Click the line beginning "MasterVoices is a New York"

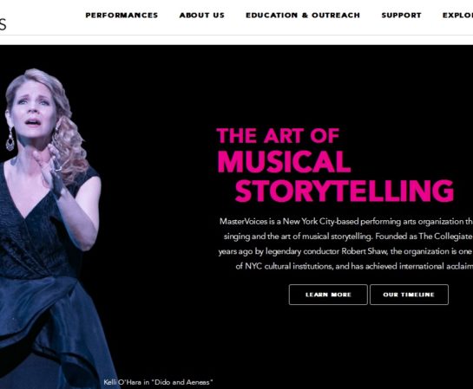(x=346, y=222)
